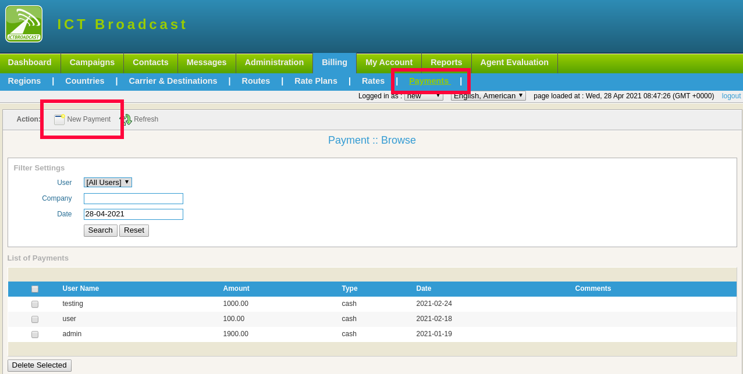
Task: Select the admin user name cell
Action: [x=72, y=334]
